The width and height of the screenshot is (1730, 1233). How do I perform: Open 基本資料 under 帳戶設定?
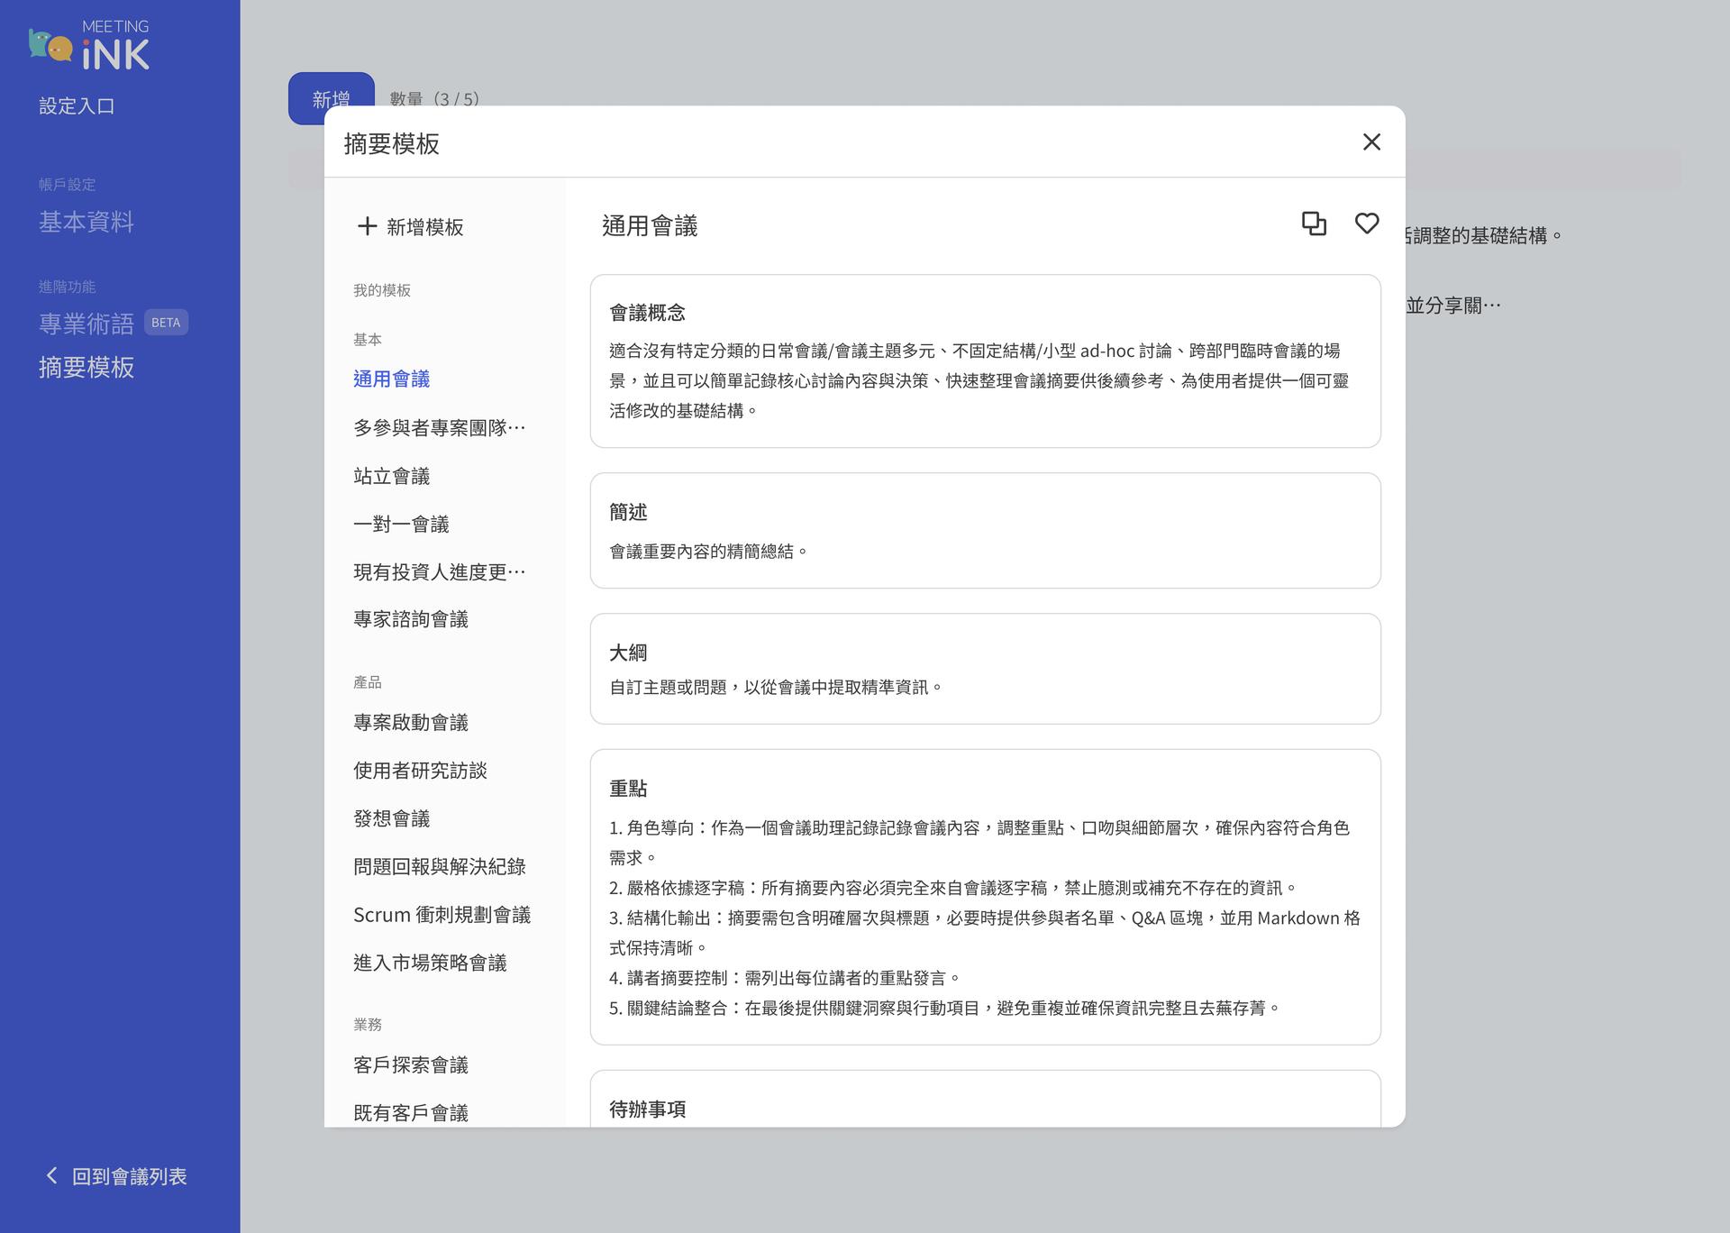(86, 222)
